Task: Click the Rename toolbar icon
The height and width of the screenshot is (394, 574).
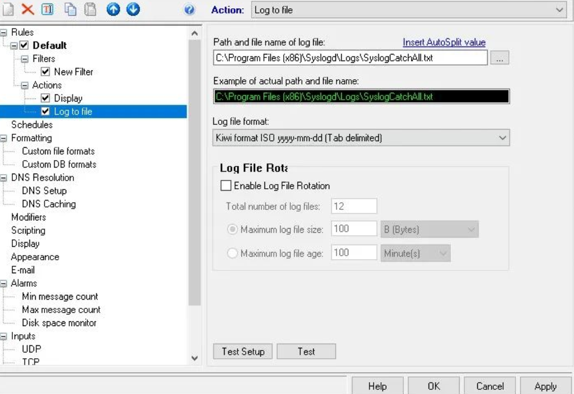Action: tap(47, 9)
